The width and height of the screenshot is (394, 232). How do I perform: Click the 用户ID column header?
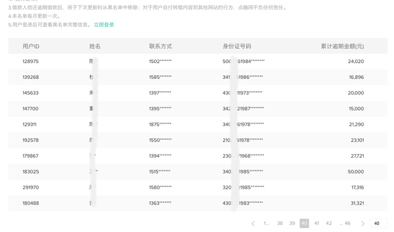click(31, 47)
